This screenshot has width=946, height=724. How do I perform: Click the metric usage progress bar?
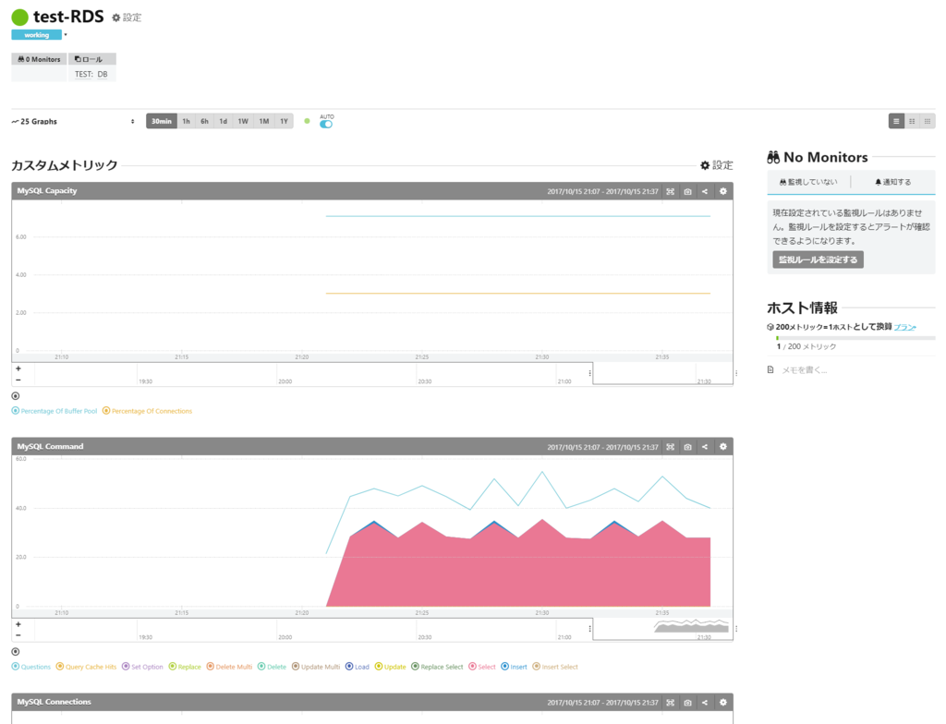click(855, 339)
